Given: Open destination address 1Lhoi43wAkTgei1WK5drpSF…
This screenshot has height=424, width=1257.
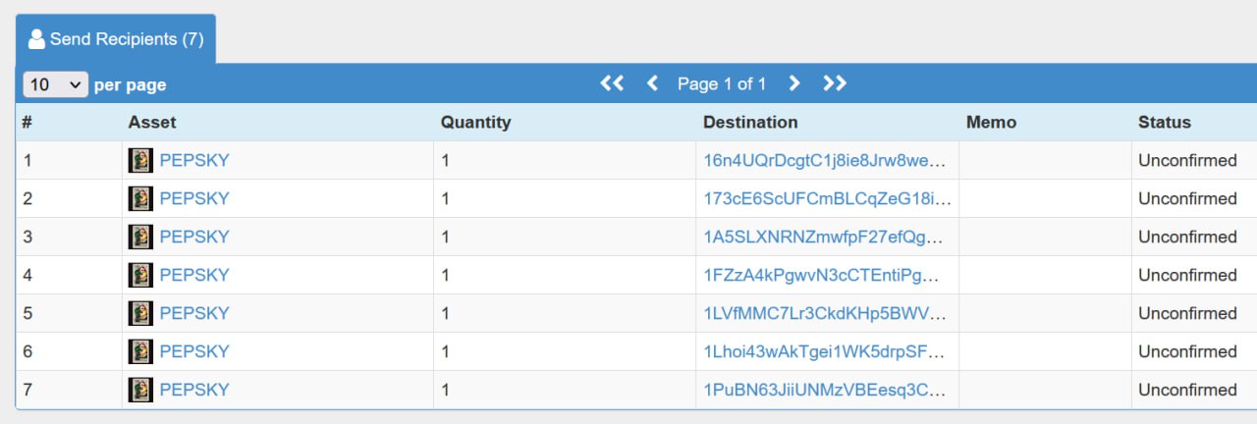Looking at the screenshot, I should pos(826,351).
